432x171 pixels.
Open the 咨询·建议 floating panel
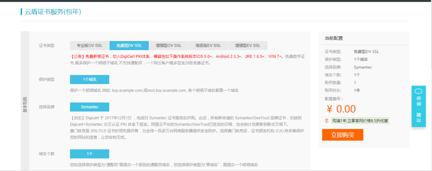click(418, 110)
